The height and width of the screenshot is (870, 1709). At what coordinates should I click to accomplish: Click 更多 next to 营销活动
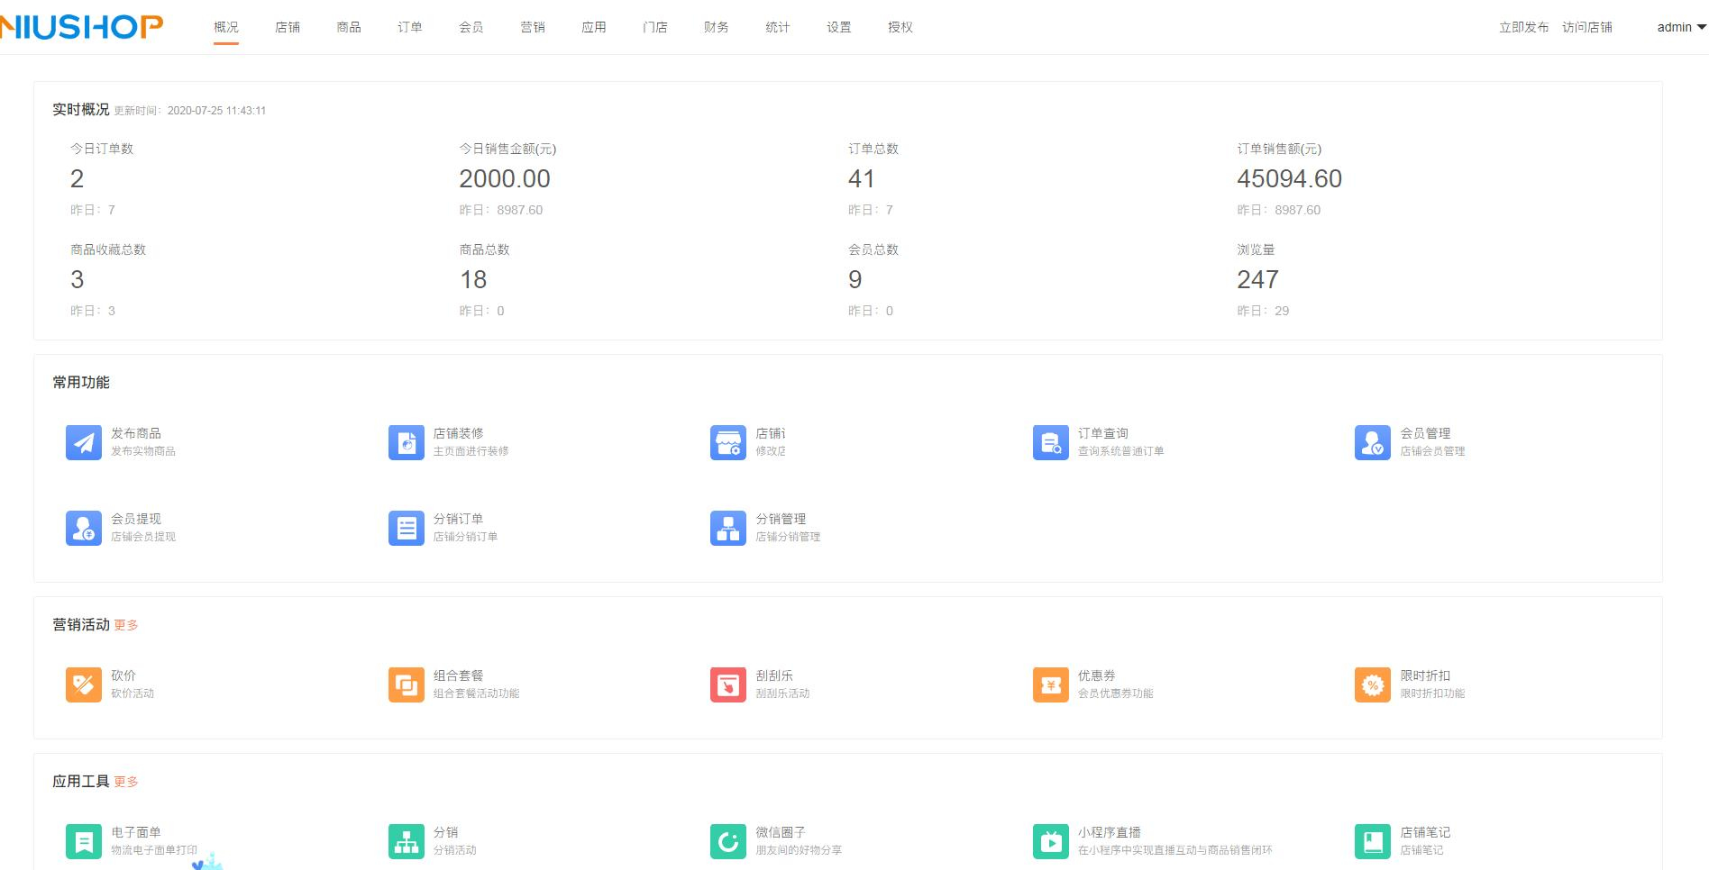127,624
